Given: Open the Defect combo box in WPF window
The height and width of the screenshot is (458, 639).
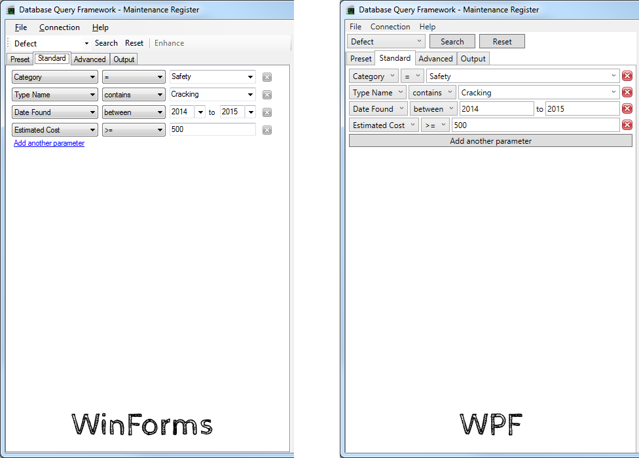Looking at the screenshot, I should click(x=386, y=42).
